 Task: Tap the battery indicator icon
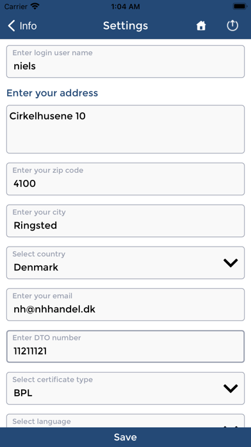pyautogui.click(x=239, y=6)
